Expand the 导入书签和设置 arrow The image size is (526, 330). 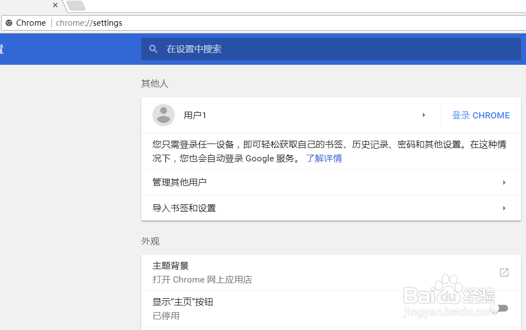pos(504,208)
